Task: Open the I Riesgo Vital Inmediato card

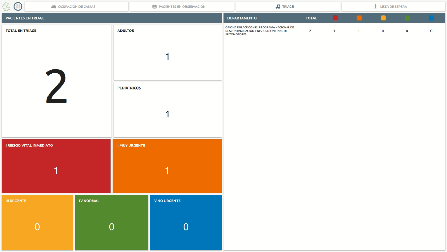Action: (x=56, y=166)
